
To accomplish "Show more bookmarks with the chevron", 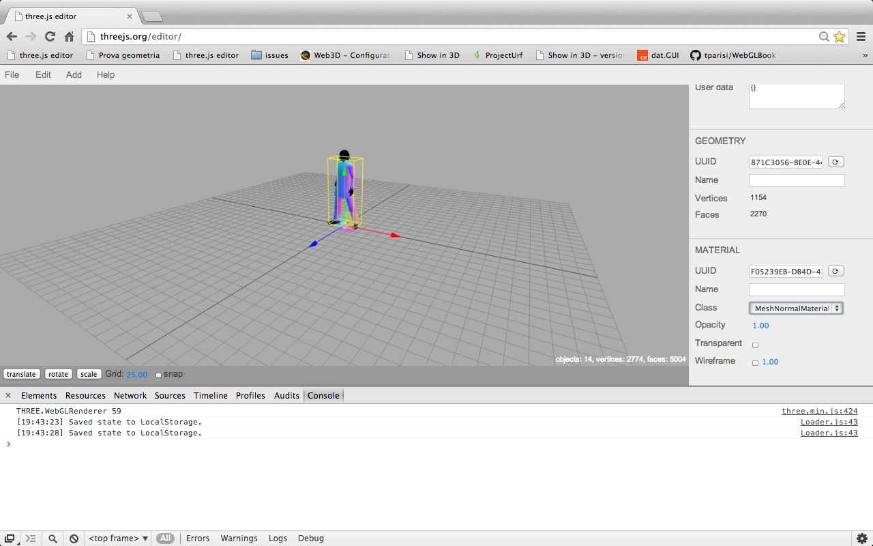I will (865, 55).
